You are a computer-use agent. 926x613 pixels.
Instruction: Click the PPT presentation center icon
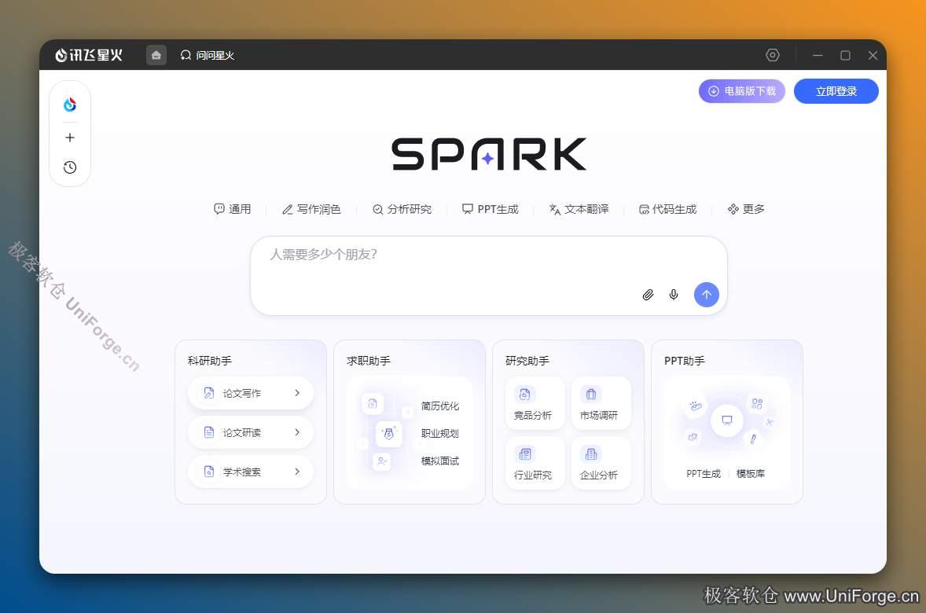727,420
